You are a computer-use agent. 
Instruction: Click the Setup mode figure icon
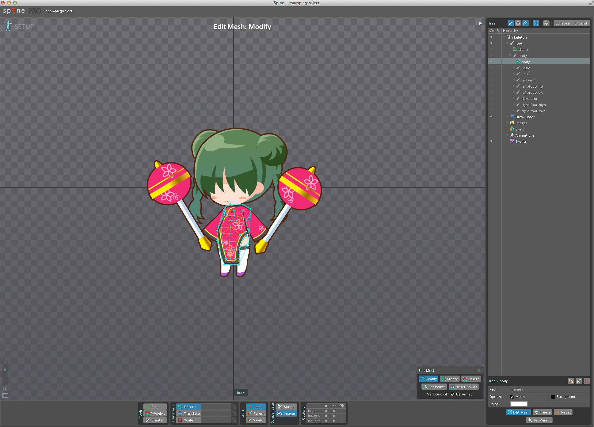[x=8, y=26]
